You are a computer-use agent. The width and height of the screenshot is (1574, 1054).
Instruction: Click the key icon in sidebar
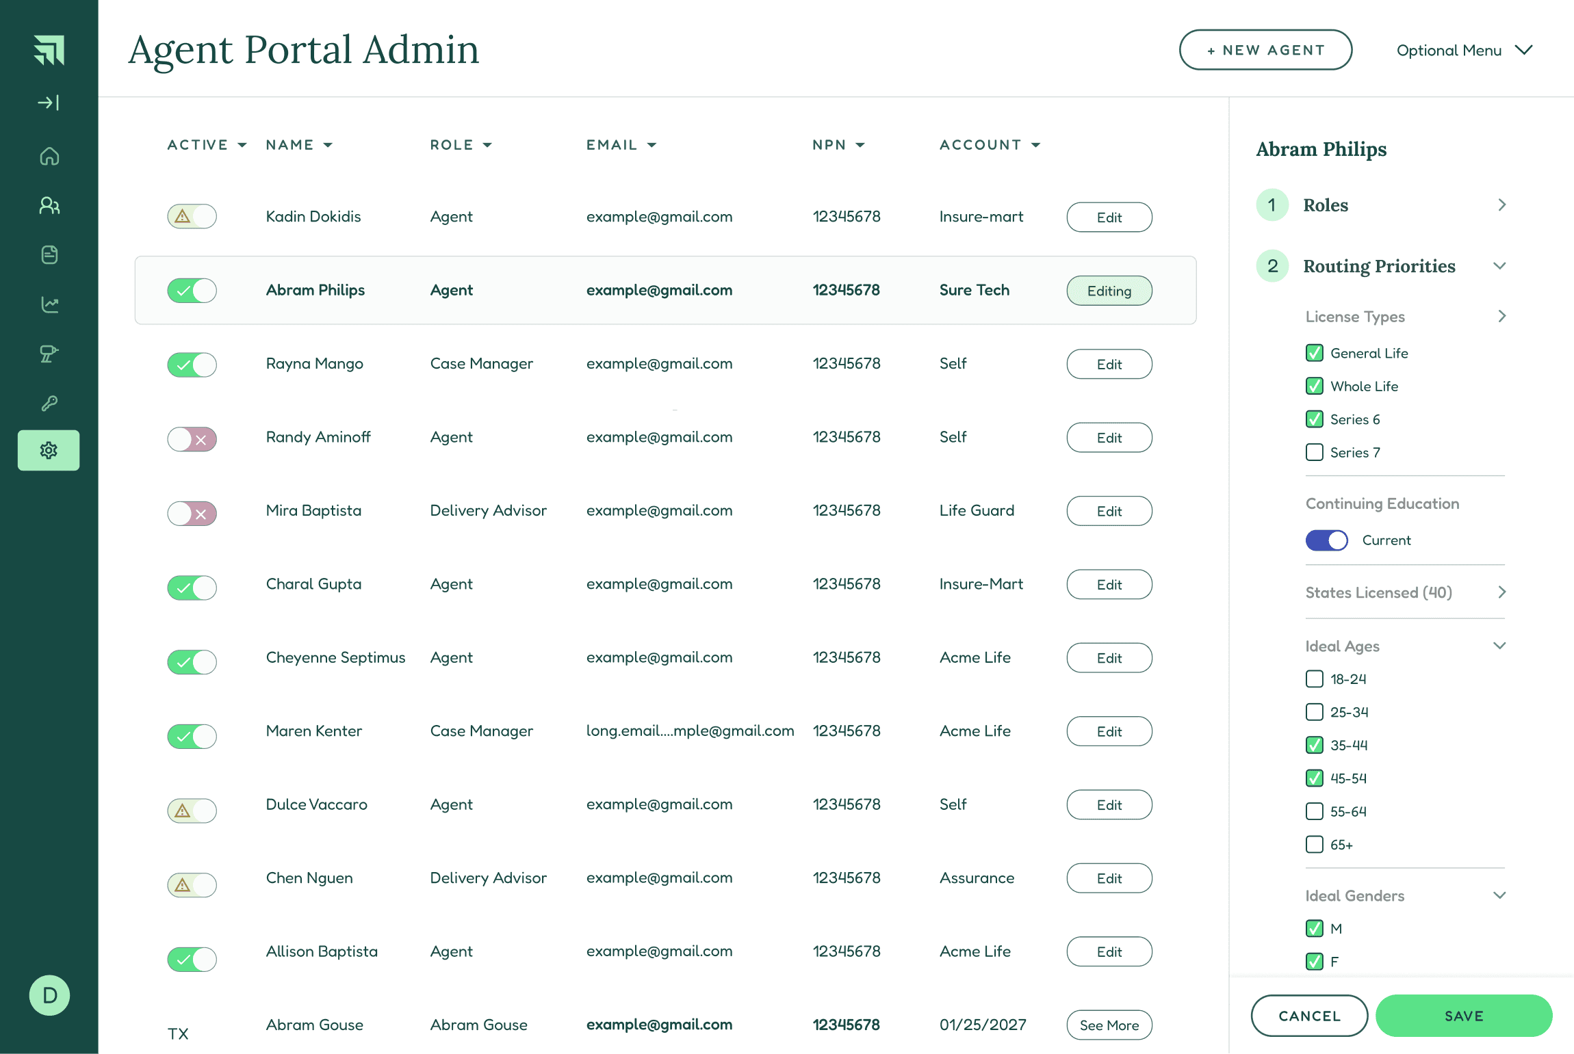pos(49,403)
